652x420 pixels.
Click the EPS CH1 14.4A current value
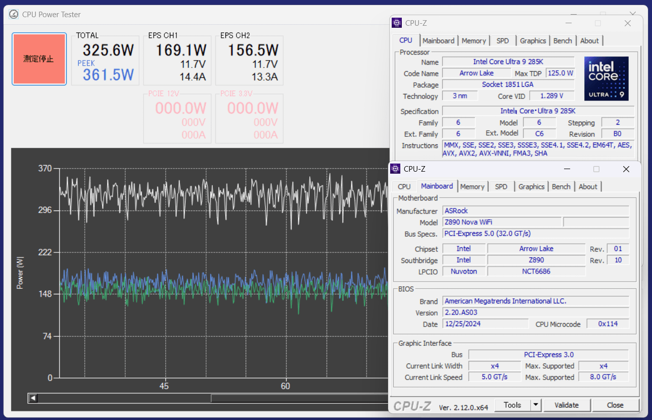(193, 77)
